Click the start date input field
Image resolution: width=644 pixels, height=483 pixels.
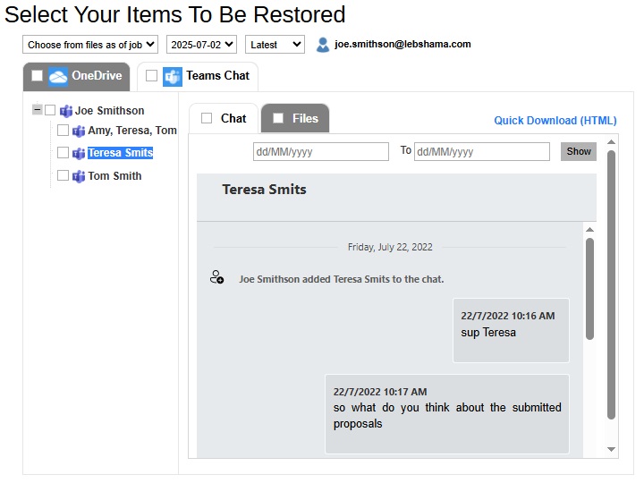click(x=320, y=152)
